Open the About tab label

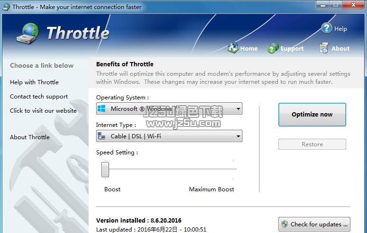pyautogui.click(x=340, y=48)
